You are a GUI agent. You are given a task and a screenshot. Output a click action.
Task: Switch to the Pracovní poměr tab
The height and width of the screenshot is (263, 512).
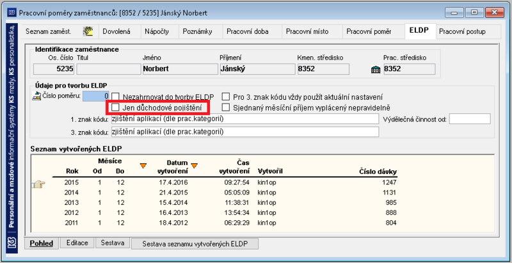369,31
